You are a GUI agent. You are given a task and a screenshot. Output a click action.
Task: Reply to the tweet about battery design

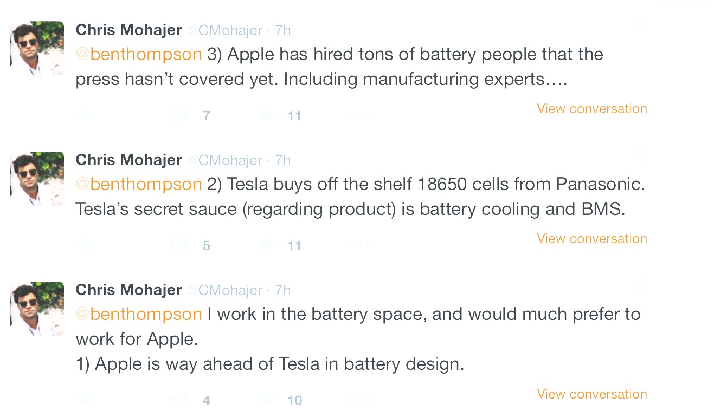click(x=87, y=400)
